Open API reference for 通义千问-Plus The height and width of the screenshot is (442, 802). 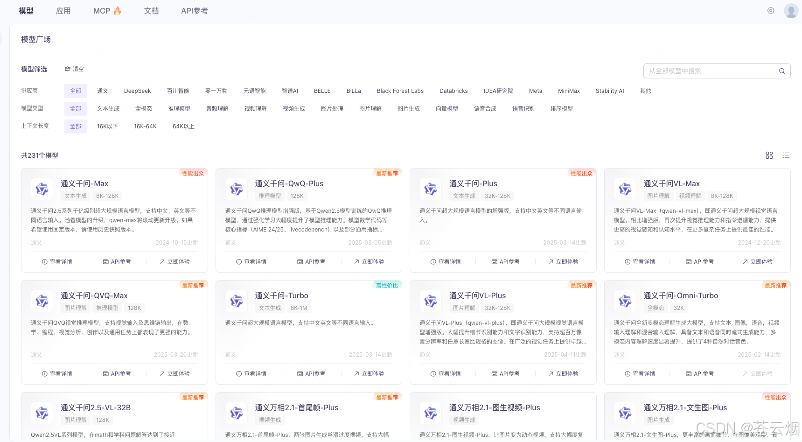(505, 262)
